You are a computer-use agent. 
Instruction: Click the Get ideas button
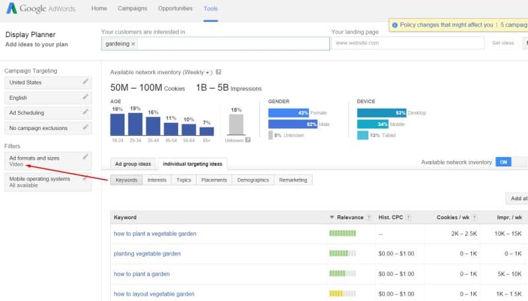coord(503,43)
